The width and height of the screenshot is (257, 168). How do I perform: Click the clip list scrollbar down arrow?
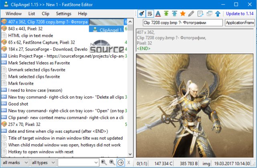[x=130, y=154]
